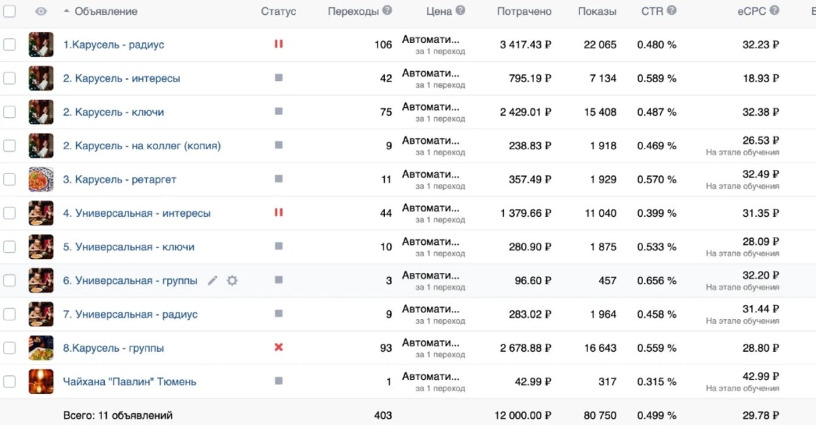Click the question mark next to eCPC
Screen dimensions: 816x425
(x=774, y=10)
